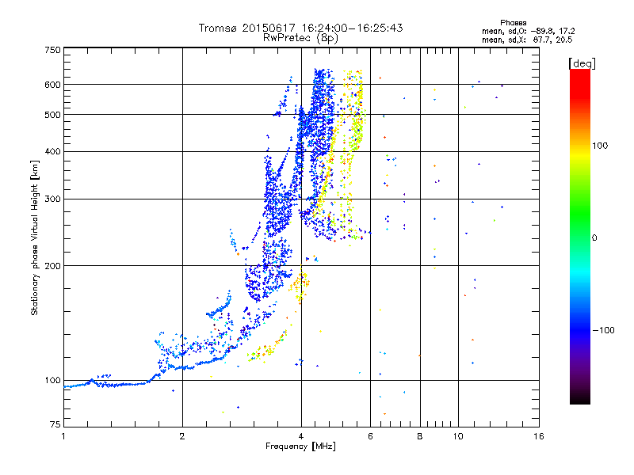This screenshot has height=475, width=634.
Task: Click the "2" frequency axis tick label
Action: 182,436
